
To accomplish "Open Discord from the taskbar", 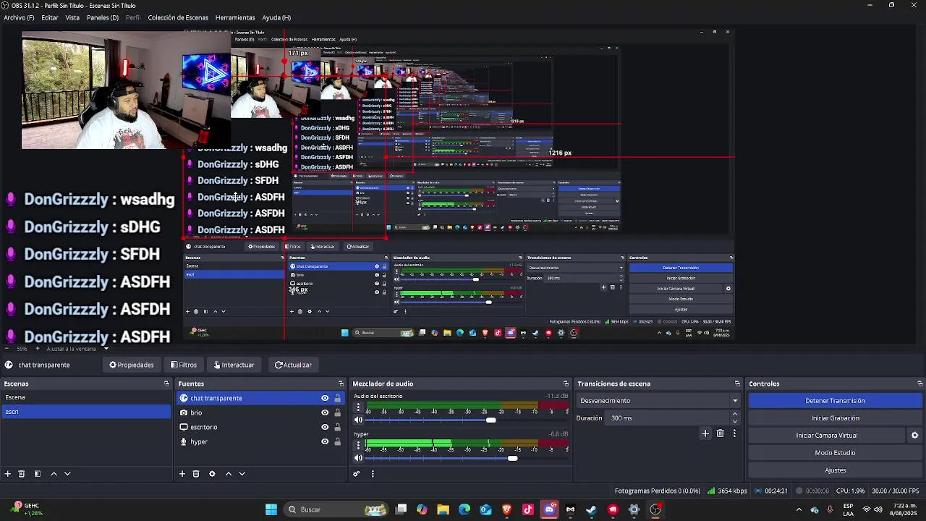I will coord(549,509).
